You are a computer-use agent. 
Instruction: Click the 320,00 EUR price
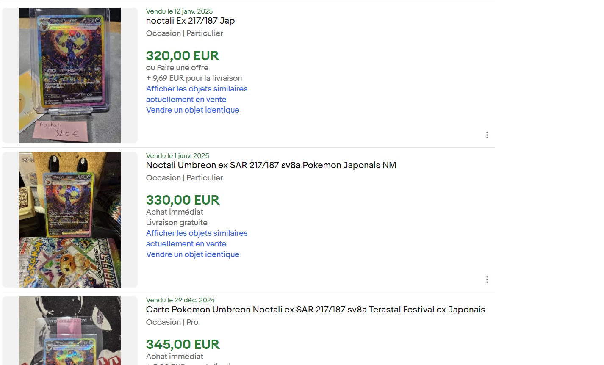(x=183, y=56)
